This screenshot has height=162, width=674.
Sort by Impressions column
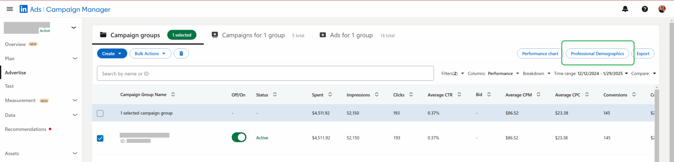(x=377, y=94)
